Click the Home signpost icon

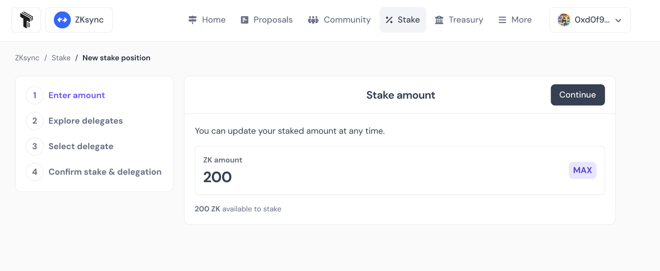tap(193, 20)
